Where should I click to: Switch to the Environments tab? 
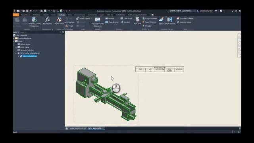(x=80, y=15)
